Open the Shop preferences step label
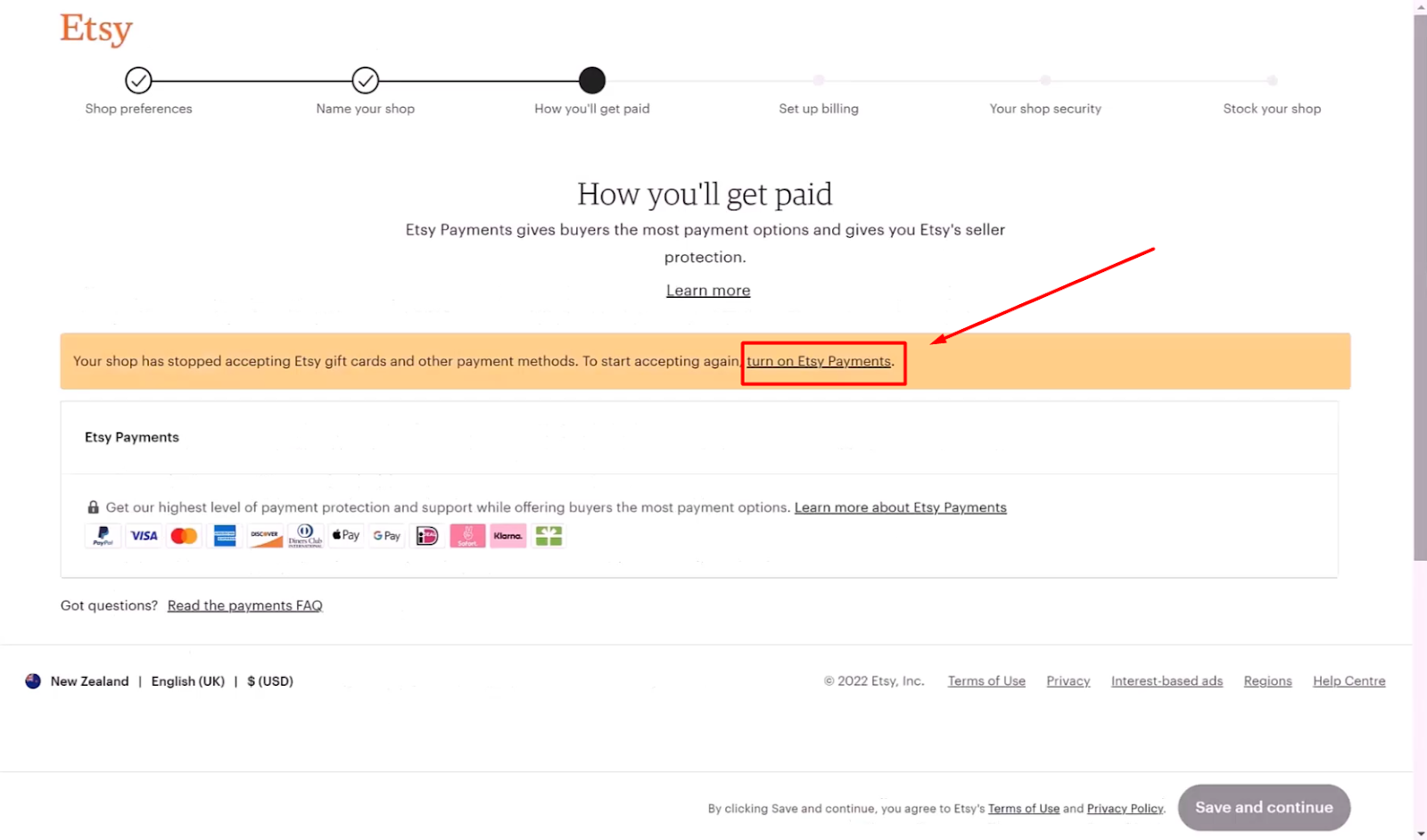This screenshot has width=1427, height=840. click(138, 109)
